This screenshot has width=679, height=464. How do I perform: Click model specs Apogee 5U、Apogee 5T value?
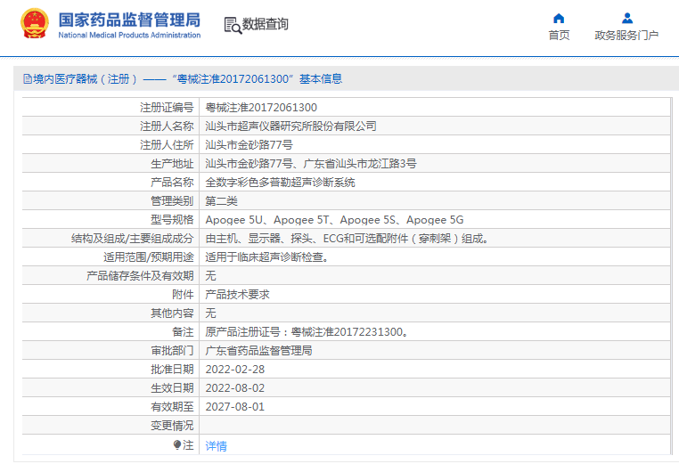(334, 220)
